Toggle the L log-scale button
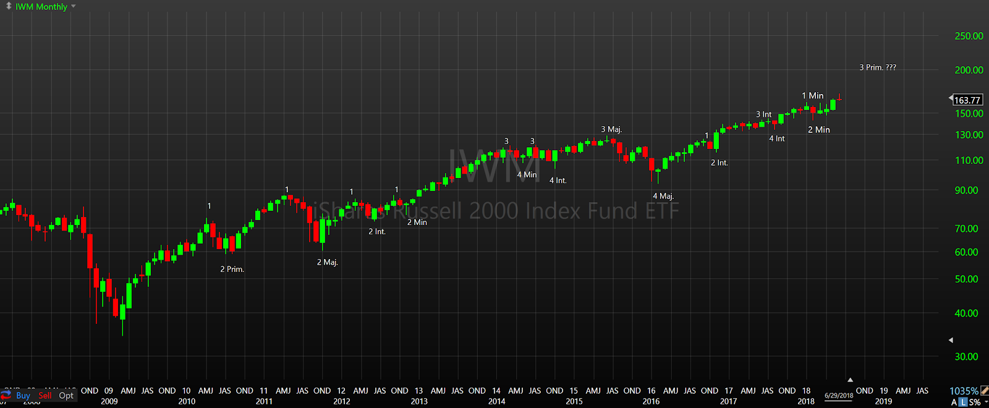Viewport: 989px width, 408px height. coord(963,402)
